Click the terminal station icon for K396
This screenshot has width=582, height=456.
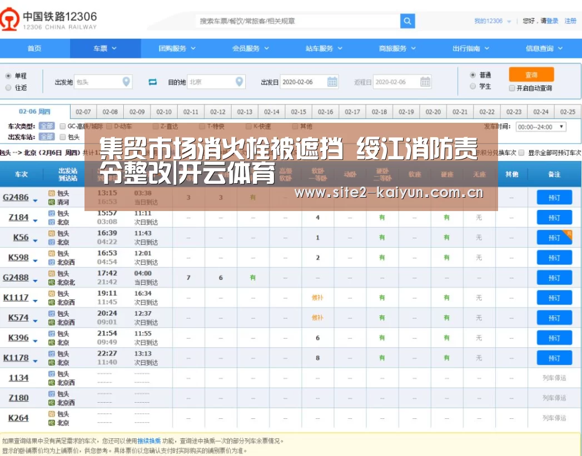pyautogui.click(x=52, y=342)
